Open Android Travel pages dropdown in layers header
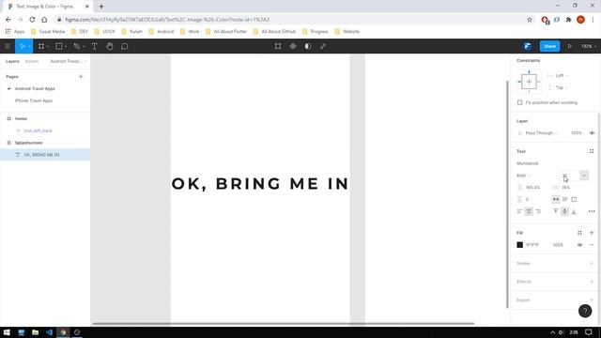 click(69, 61)
